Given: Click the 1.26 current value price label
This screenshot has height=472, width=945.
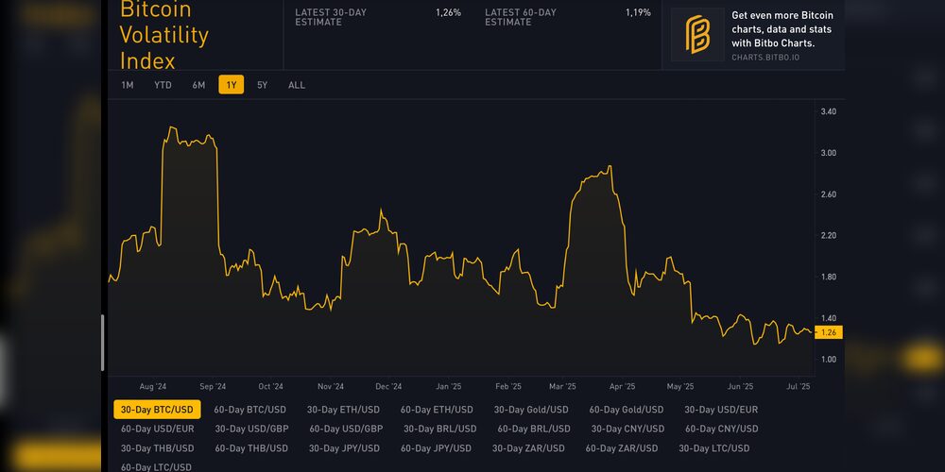Looking at the screenshot, I should [828, 332].
